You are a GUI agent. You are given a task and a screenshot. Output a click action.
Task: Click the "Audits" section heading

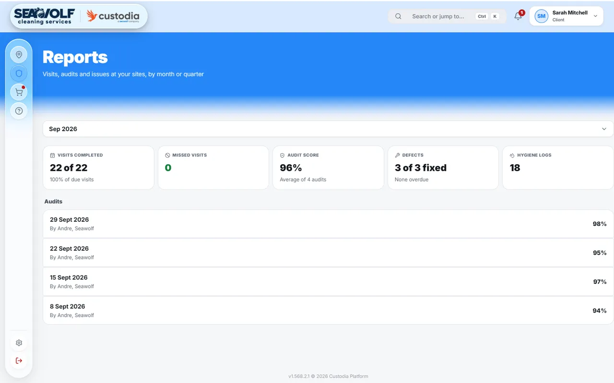click(53, 202)
